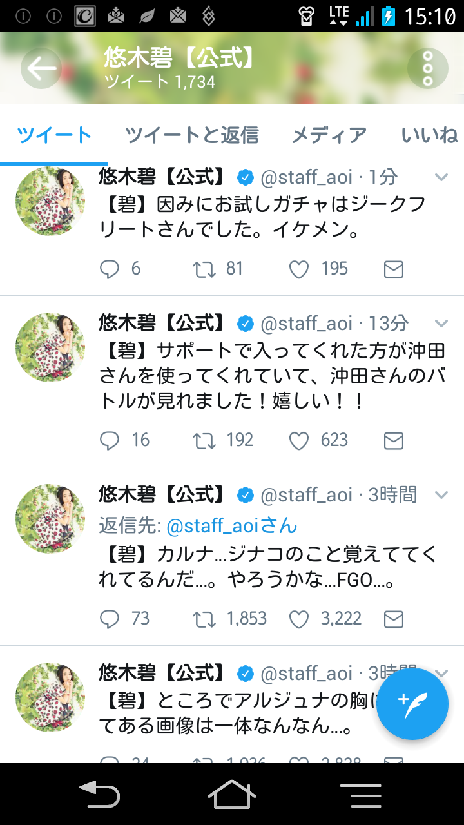Like the tweet with 195 likes
The width and height of the screenshot is (464, 825).
(x=299, y=269)
